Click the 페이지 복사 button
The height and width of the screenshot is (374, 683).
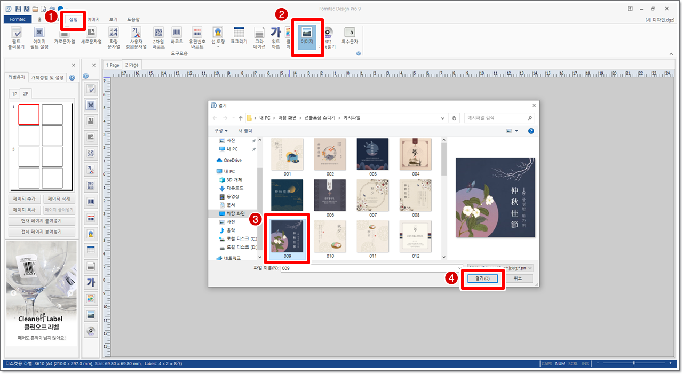click(24, 210)
